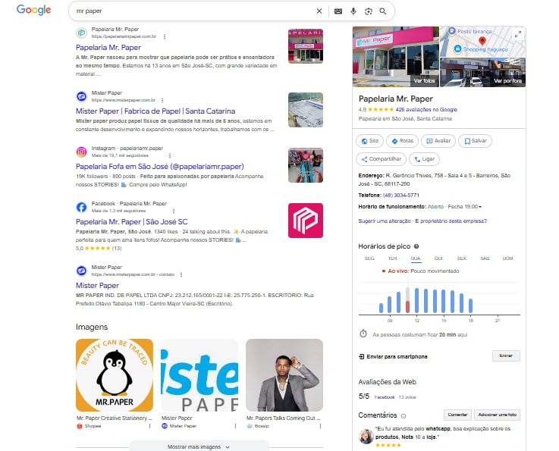
Task: Call the business with Ligar button
Action: [x=424, y=159]
